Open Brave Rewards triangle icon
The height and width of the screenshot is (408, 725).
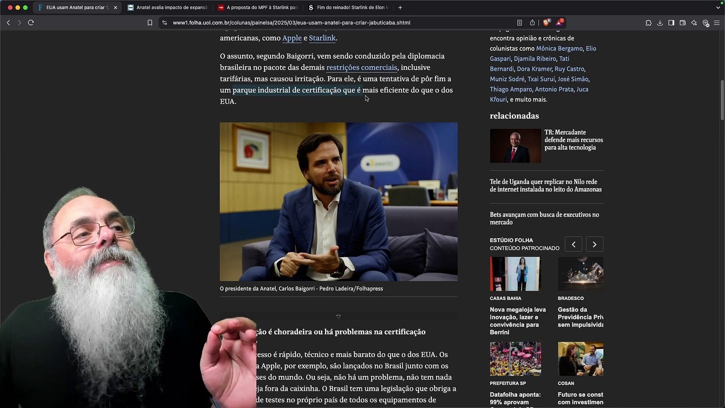pyautogui.click(x=559, y=23)
